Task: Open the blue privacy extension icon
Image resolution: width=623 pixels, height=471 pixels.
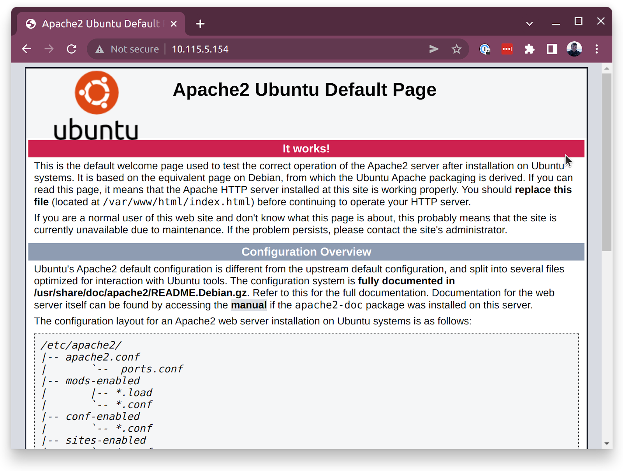Action: point(484,49)
